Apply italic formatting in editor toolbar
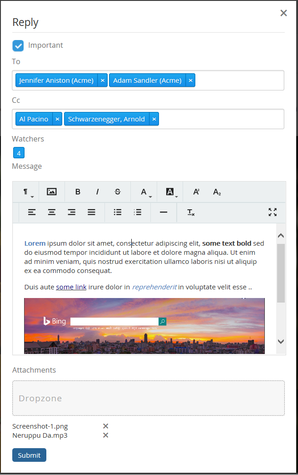 click(97, 192)
